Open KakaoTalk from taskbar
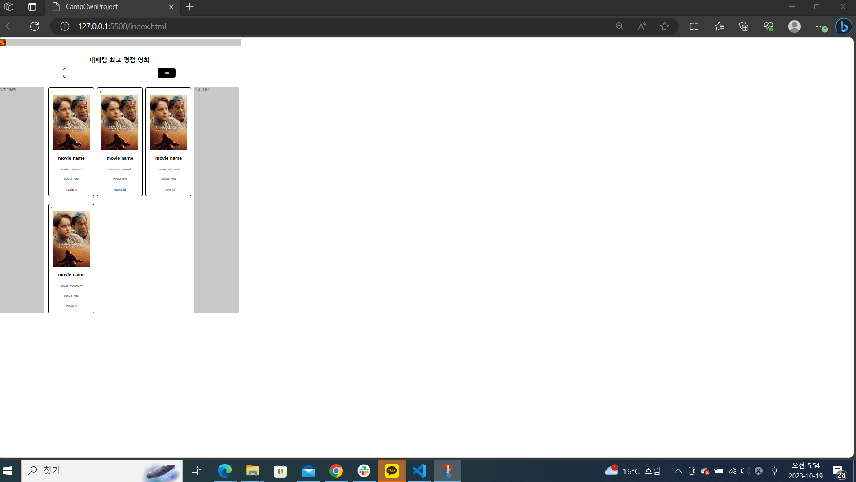Image resolution: width=856 pixels, height=482 pixels. point(392,471)
